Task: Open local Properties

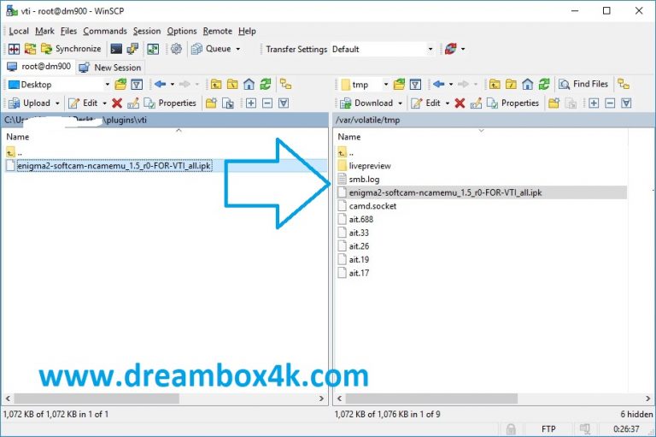Action: pyautogui.click(x=170, y=103)
